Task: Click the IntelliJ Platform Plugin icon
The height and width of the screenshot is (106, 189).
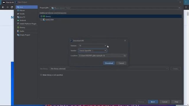Action: click(x=18, y=24)
